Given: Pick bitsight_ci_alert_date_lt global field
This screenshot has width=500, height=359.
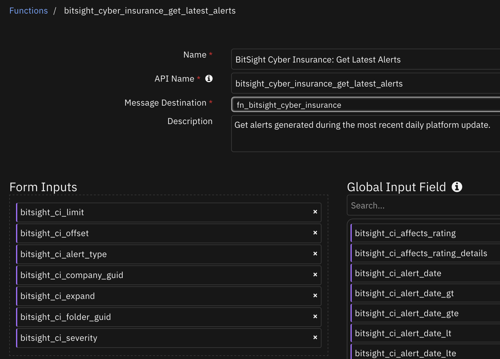Looking at the screenshot, I should [425, 333].
